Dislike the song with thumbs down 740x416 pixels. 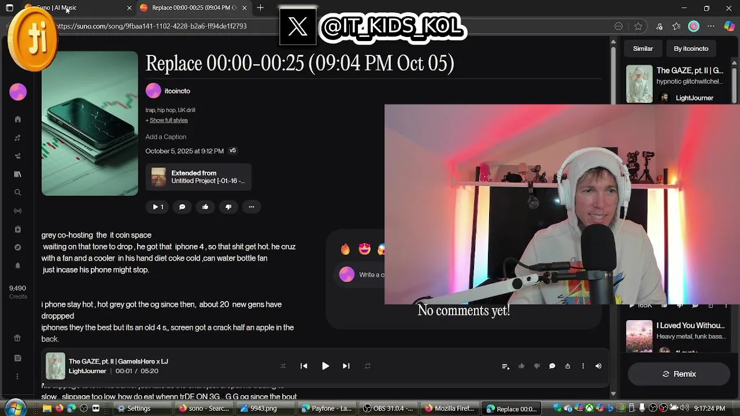[x=228, y=207]
